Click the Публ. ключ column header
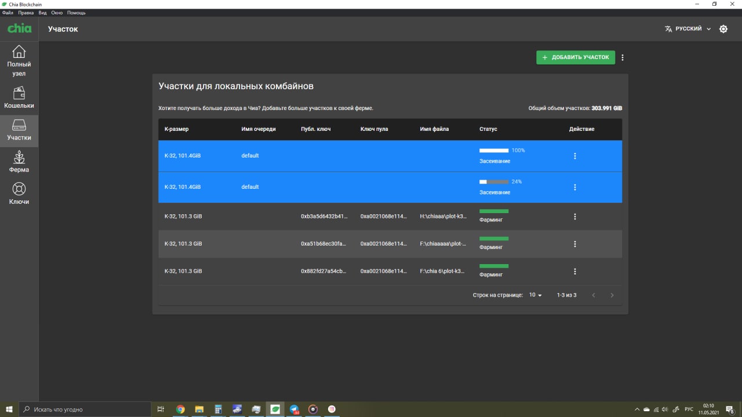The width and height of the screenshot is (742, 417). pyautogui.click(x=316, y=129)
